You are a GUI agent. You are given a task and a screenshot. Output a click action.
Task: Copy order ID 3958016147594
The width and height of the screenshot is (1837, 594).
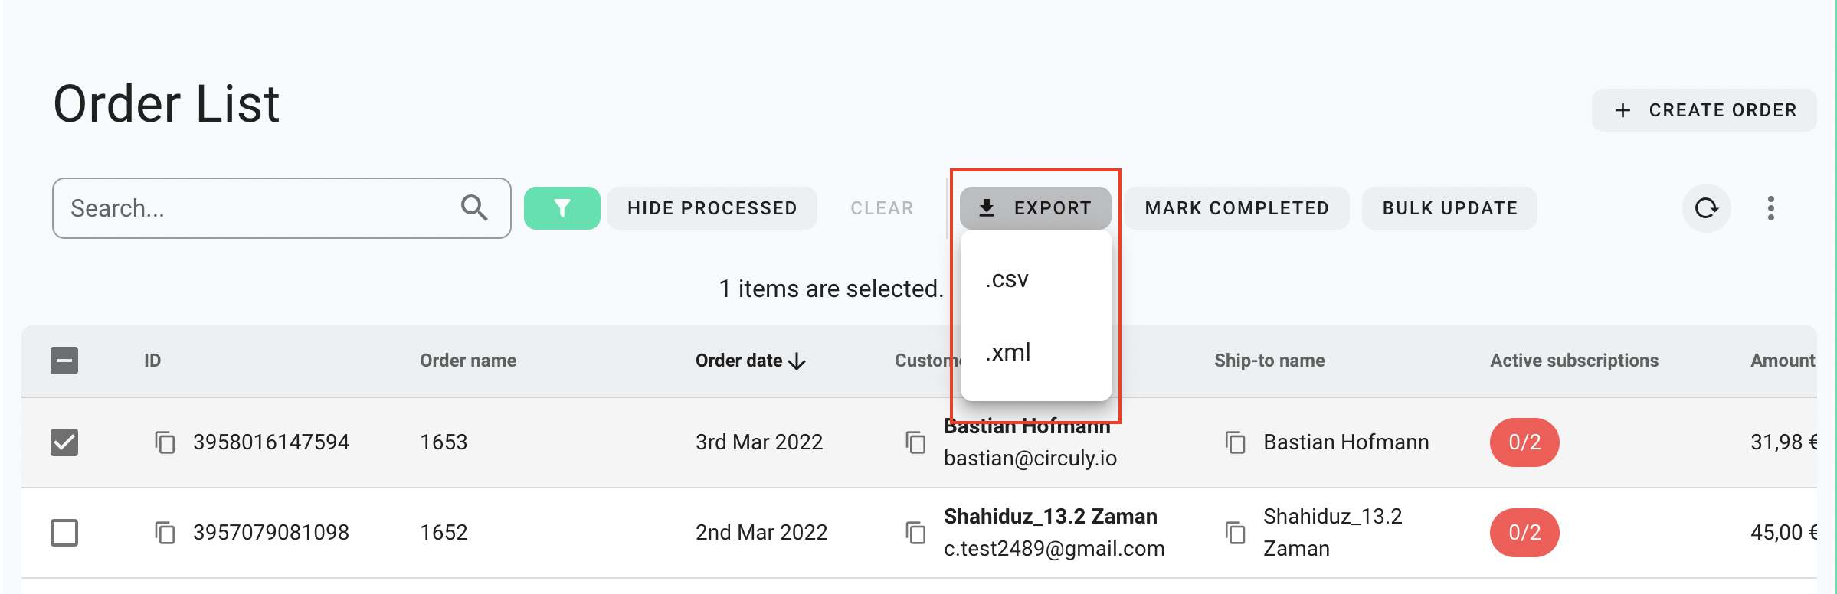165,442
